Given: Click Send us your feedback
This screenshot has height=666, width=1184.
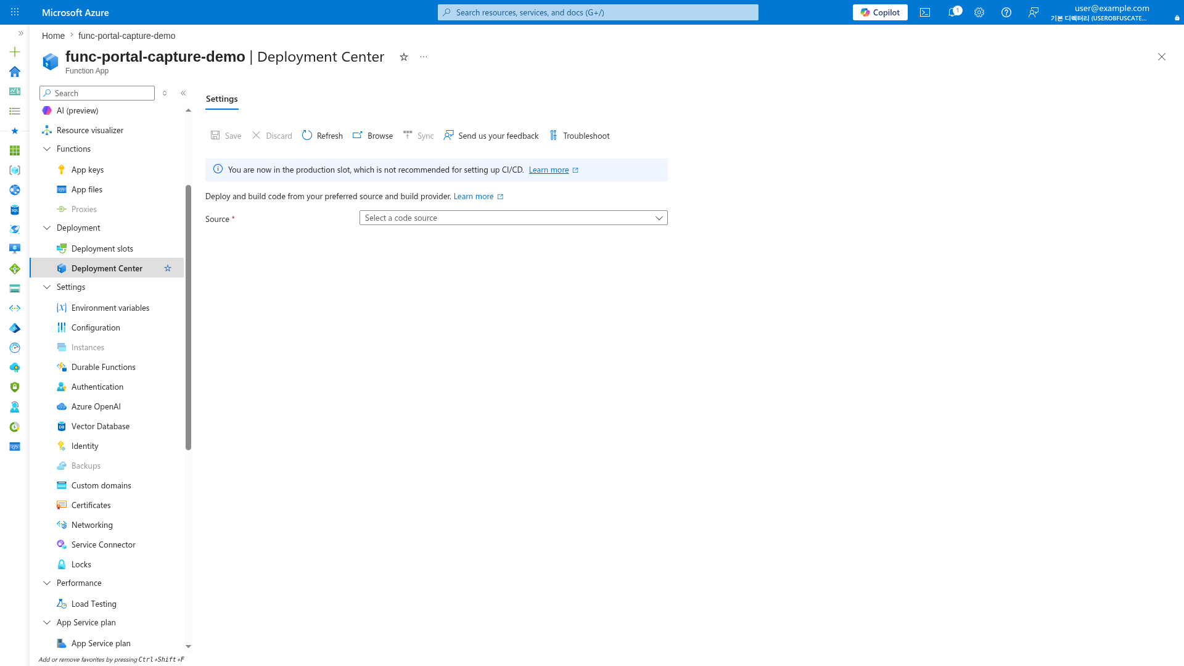Looking at the screenshot, I should click(491, 136).
